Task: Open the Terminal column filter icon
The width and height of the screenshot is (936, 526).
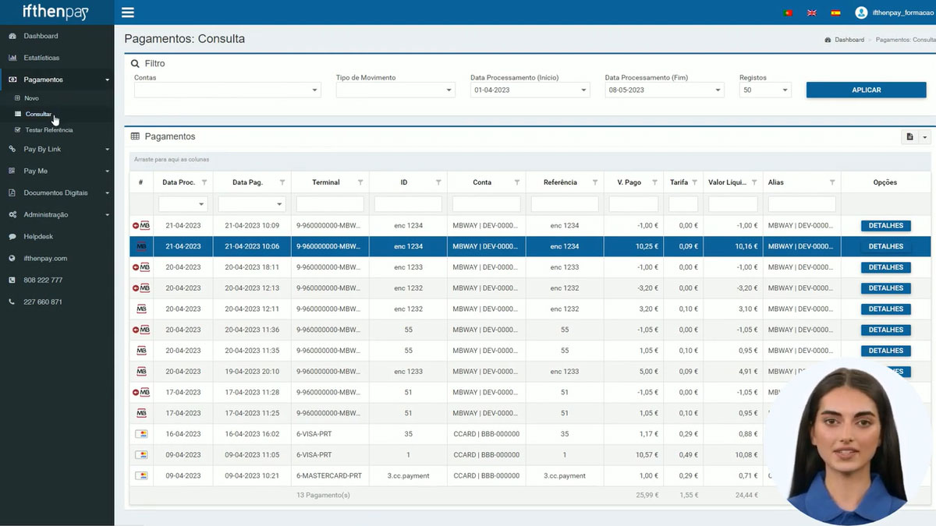Action: click(x=360, y=182)
